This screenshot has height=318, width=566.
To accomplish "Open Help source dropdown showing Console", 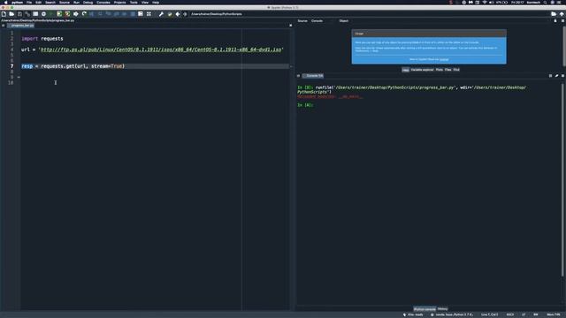I will [323, 21].
